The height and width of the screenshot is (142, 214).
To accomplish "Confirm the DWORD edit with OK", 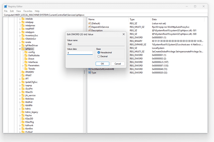I will pos(102,64).
